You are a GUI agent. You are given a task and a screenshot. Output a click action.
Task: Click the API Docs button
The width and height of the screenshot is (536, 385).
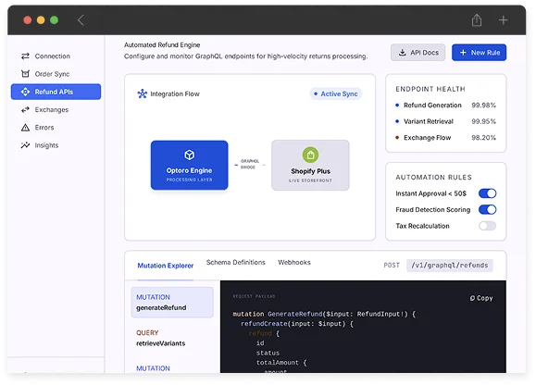click(418, 53)
